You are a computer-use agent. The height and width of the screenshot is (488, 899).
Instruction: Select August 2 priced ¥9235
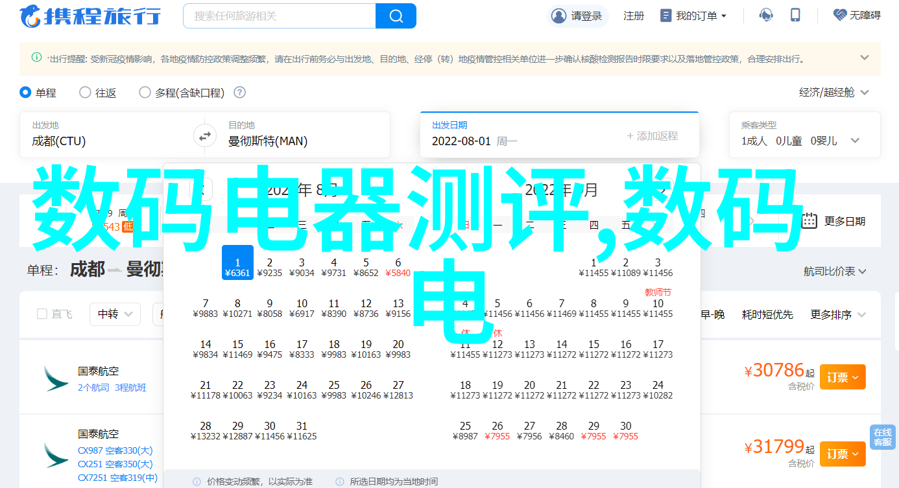click(269, 267)
